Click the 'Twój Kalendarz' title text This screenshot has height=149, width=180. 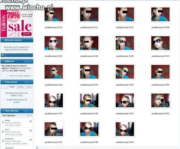[9, 115]
